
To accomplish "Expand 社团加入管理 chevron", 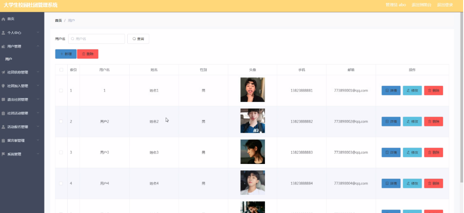I will [x=38, y=85].
